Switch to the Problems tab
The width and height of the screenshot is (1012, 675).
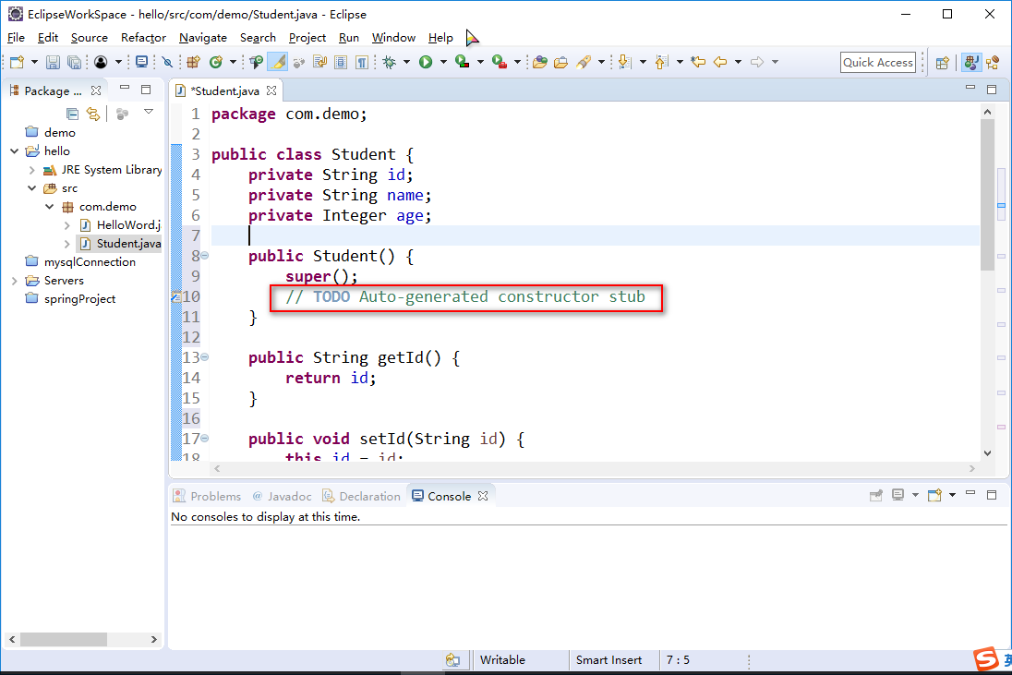click(207, 496)
